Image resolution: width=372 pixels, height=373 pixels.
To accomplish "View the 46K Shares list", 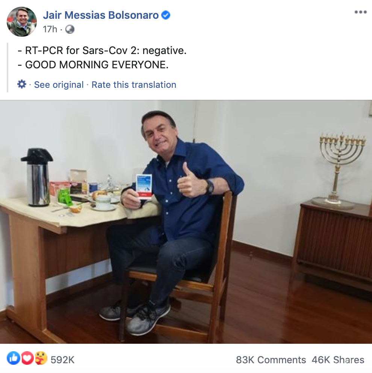I will [x=338, y=359].
